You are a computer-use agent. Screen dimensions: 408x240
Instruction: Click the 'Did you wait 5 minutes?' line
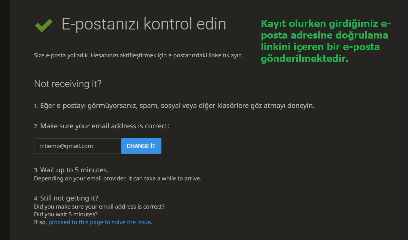pos(66,214)
